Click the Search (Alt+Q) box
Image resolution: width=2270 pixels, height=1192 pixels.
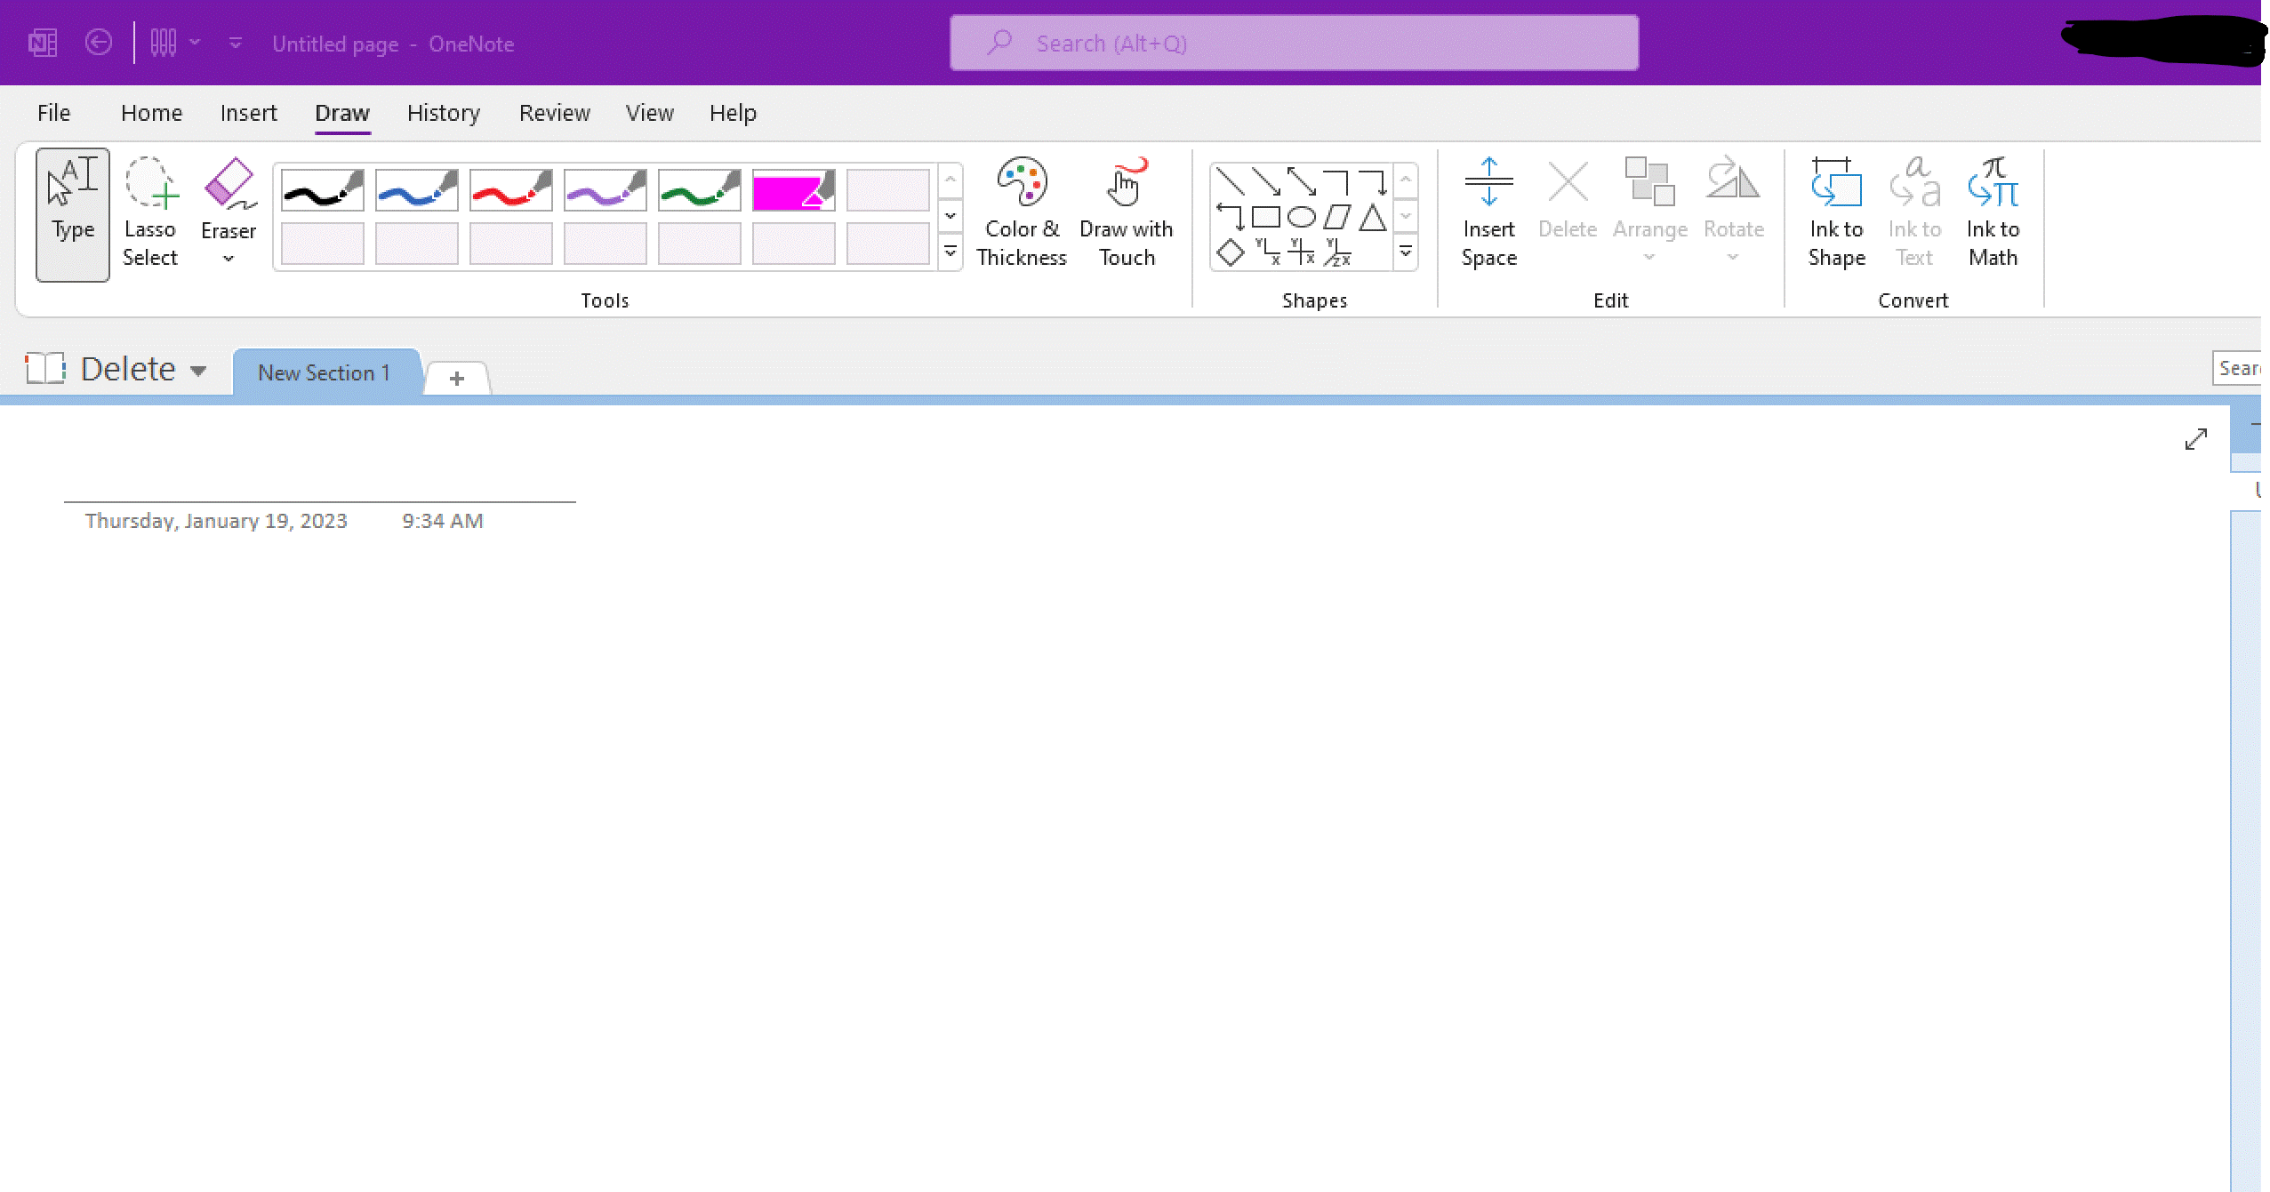click(x=1295, y=43)
